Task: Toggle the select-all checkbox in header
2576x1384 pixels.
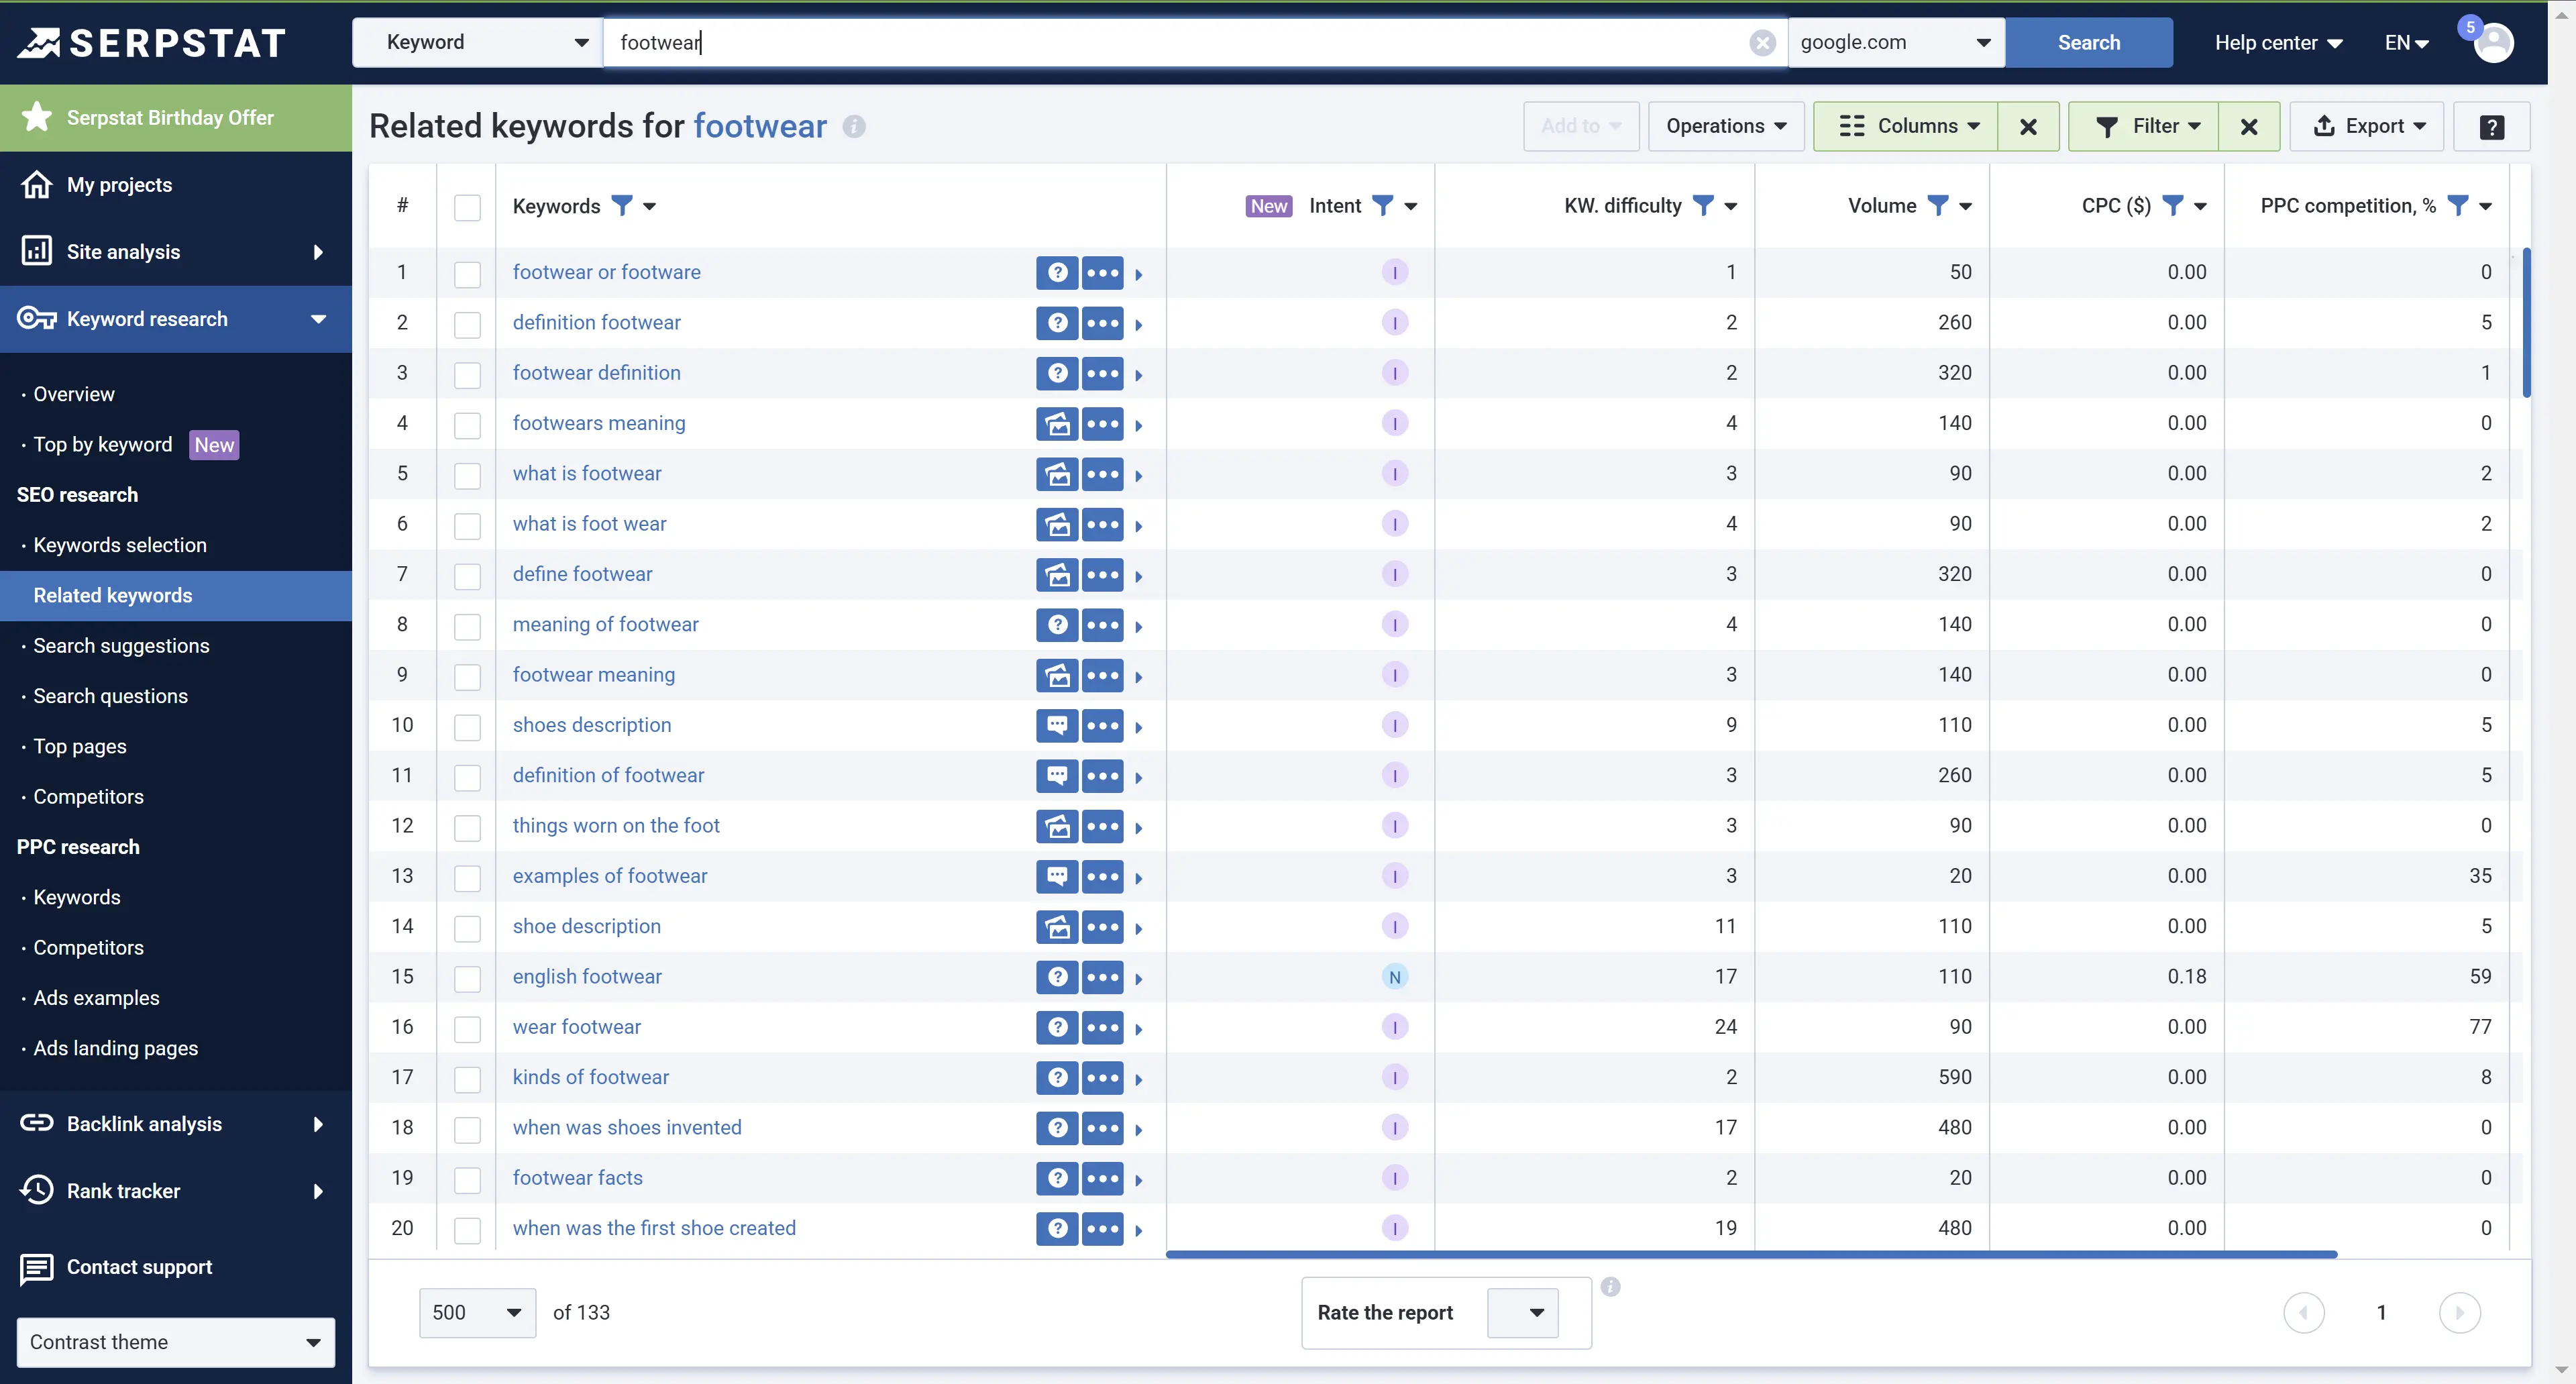Action: point(467,207)
